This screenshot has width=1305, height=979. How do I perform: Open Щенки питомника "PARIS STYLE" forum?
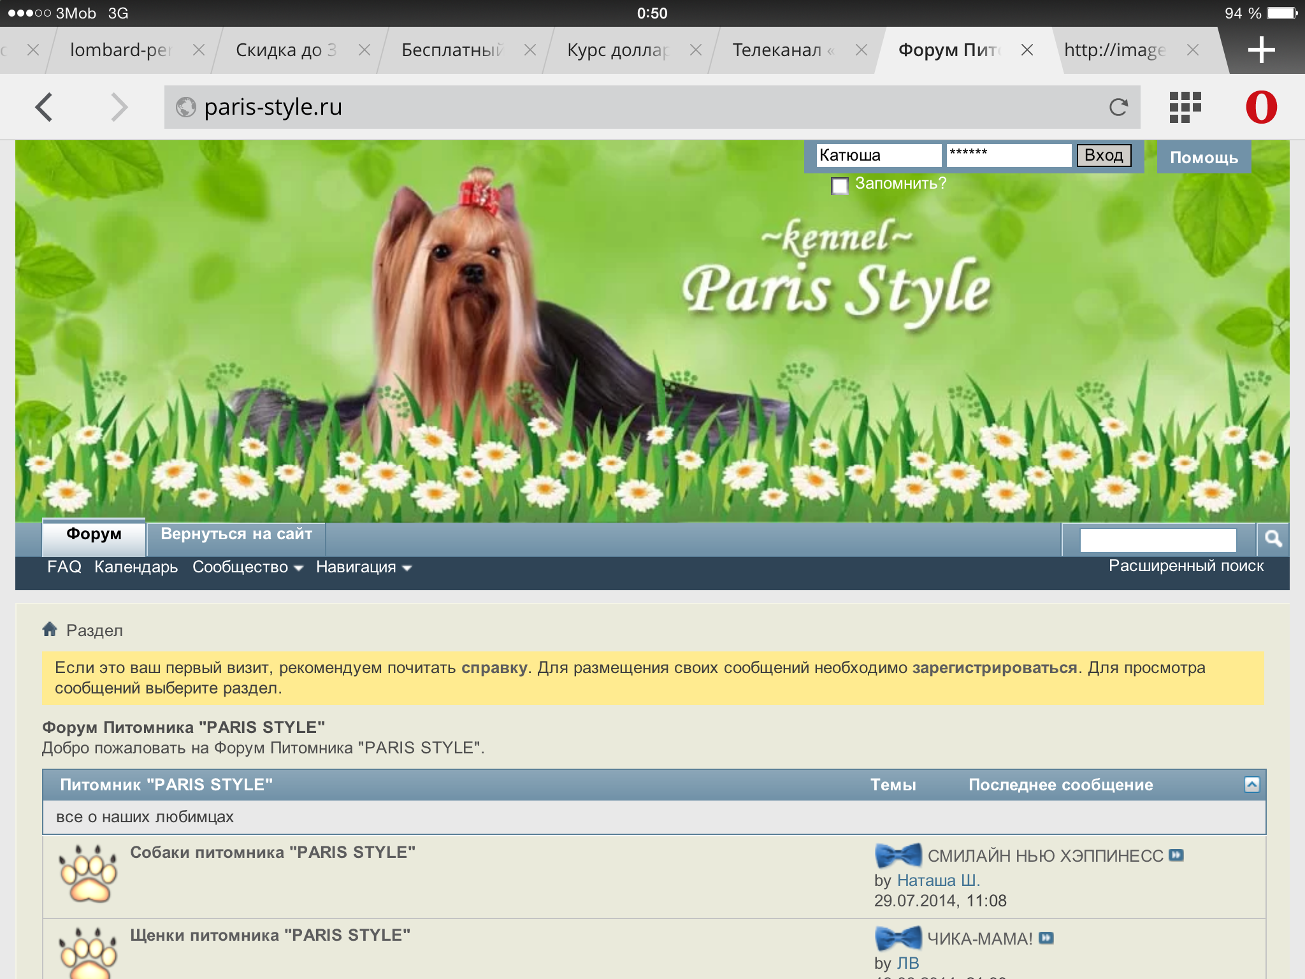[270, 935]
